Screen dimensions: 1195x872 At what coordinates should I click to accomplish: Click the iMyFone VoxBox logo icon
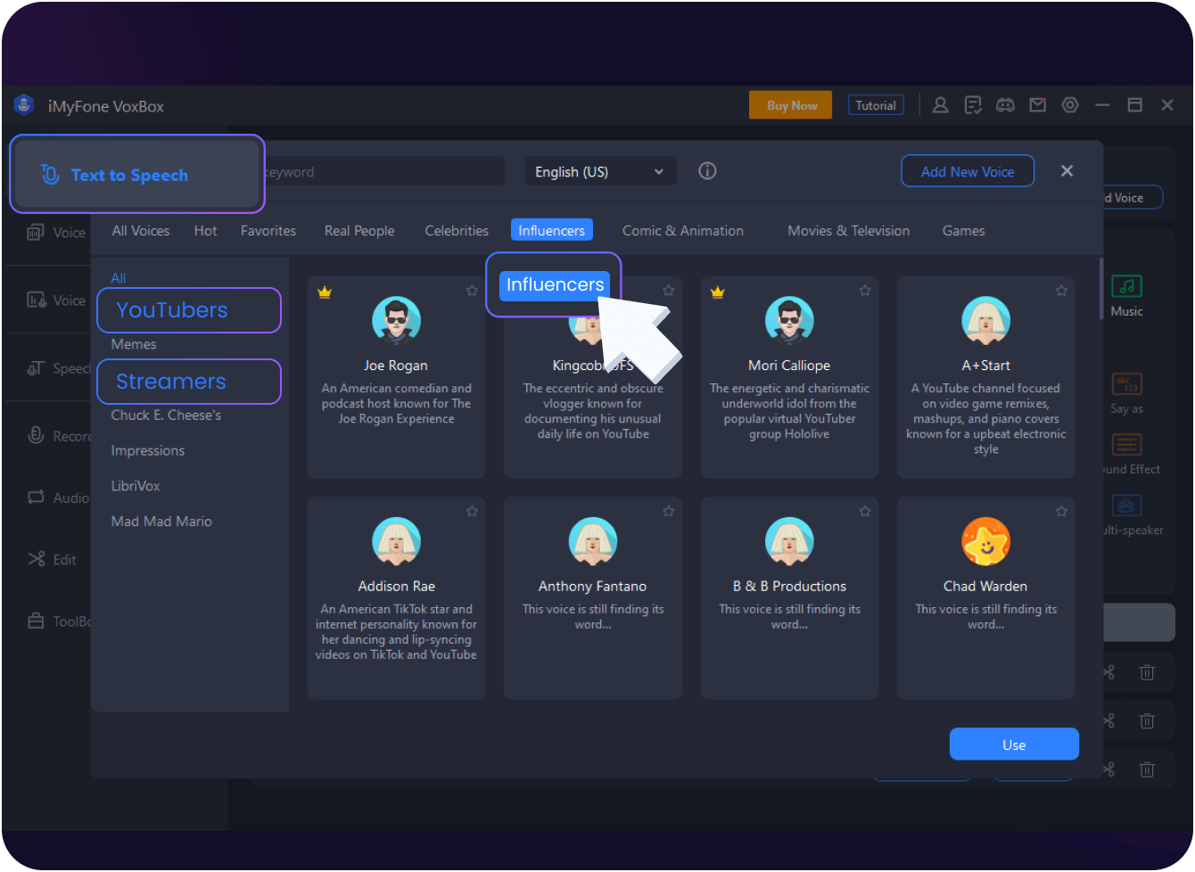(x=24, y=105)
